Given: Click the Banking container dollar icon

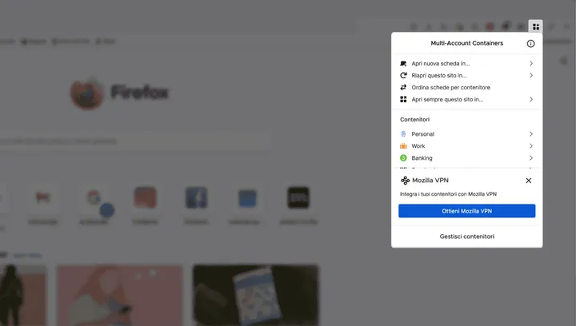Looking at the screenshot, I should point(403,158).
